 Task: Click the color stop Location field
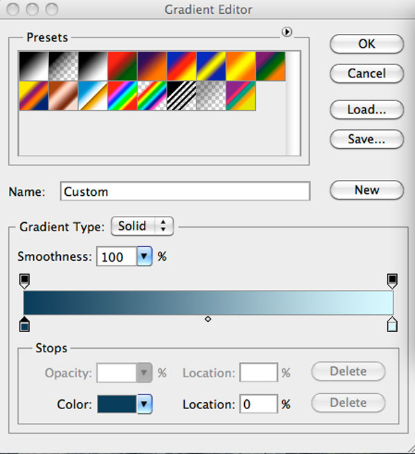click(258, 404)
